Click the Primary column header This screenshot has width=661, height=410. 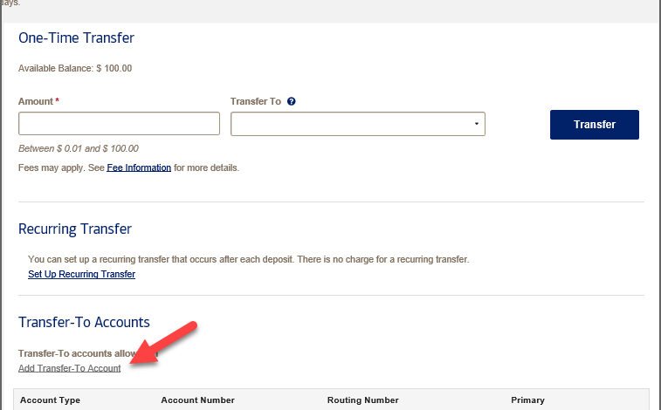(527, 400)
